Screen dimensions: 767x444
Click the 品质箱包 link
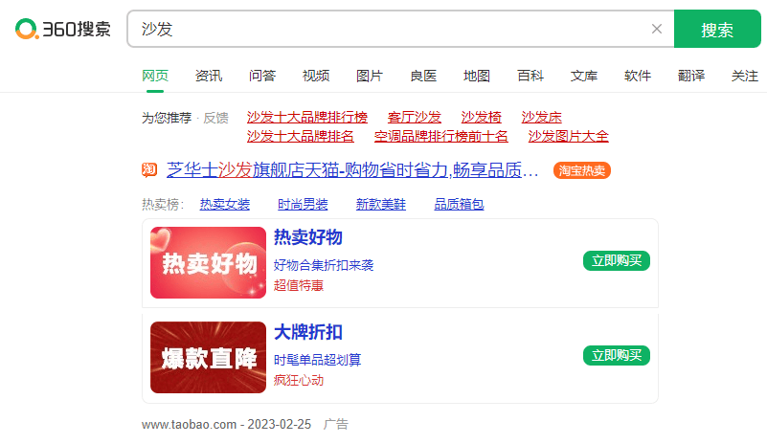[460, 205]
